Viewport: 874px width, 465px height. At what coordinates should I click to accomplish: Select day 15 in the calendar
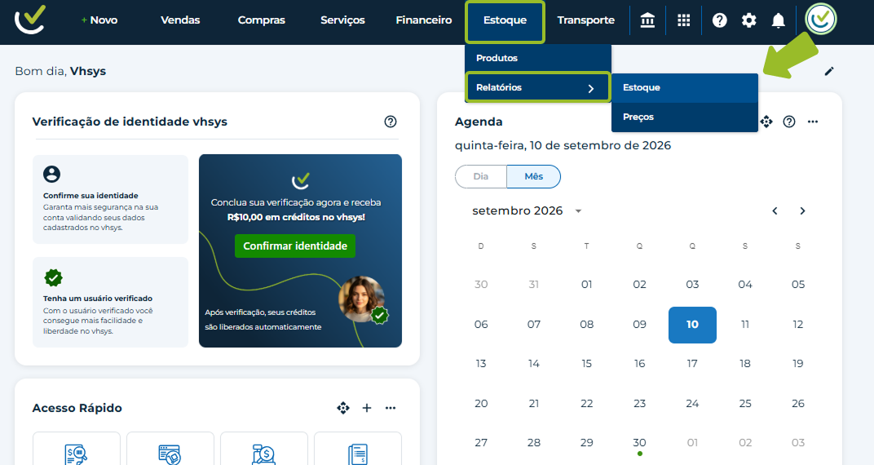[586, 364]
